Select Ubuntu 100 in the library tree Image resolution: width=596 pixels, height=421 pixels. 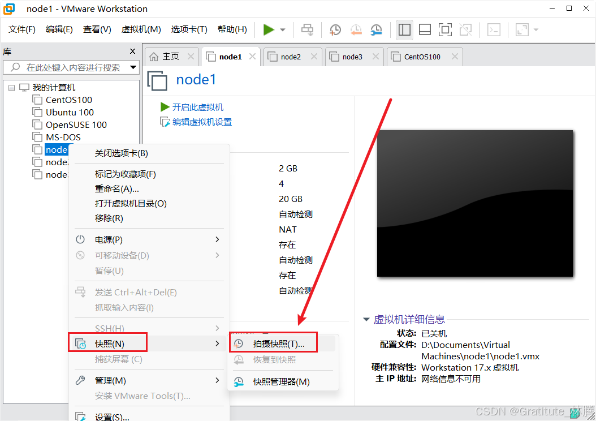coord(70,113)
